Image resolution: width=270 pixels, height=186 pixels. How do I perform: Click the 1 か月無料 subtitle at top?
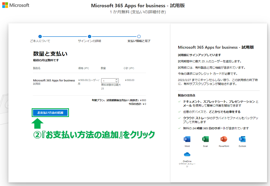pyautogui.click(x=138, y=12)
